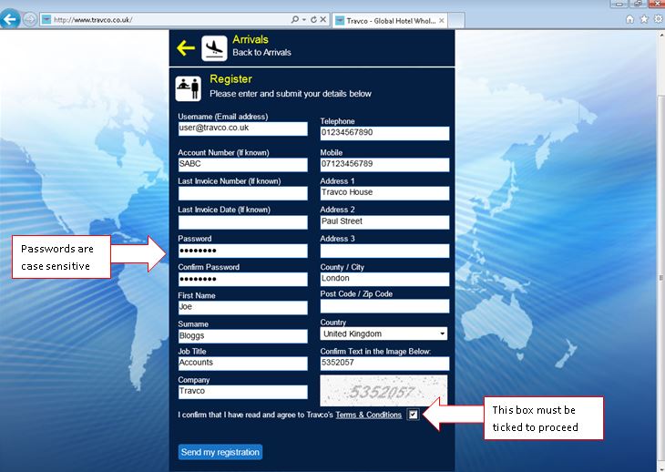Click the Arrivals airplane icon
Image resolution: width=665 pixels, height=472 pixels.
point(214,47)
